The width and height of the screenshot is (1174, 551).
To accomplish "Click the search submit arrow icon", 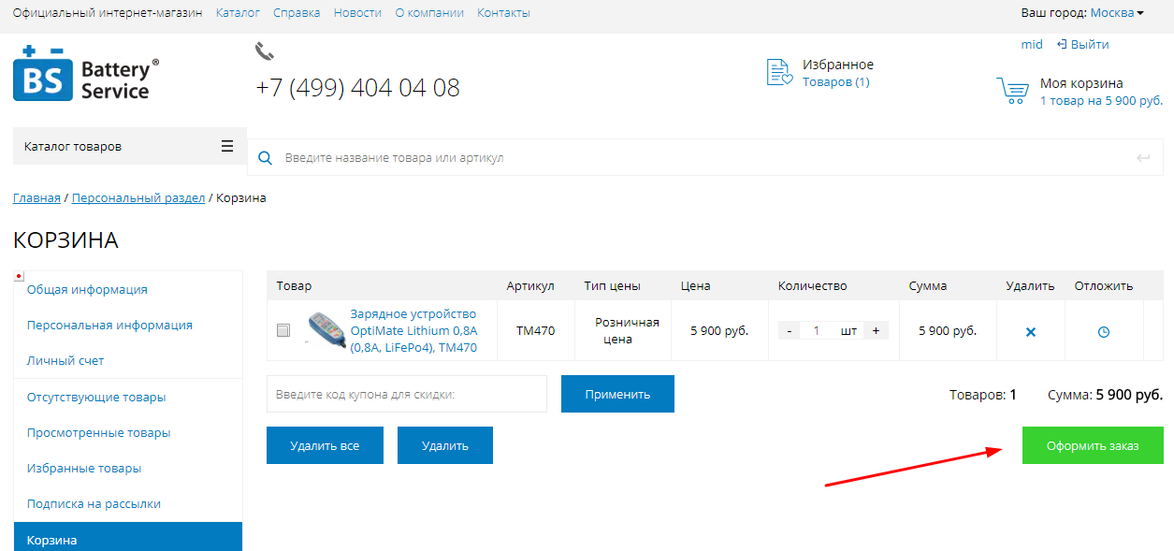I will (1142, 158).
